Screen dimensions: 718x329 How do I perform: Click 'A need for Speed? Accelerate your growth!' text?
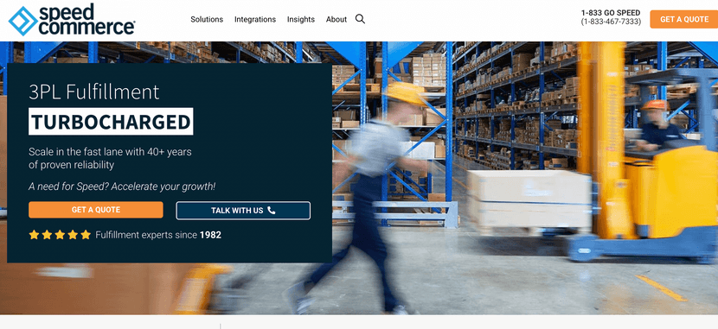pos(122,187)
